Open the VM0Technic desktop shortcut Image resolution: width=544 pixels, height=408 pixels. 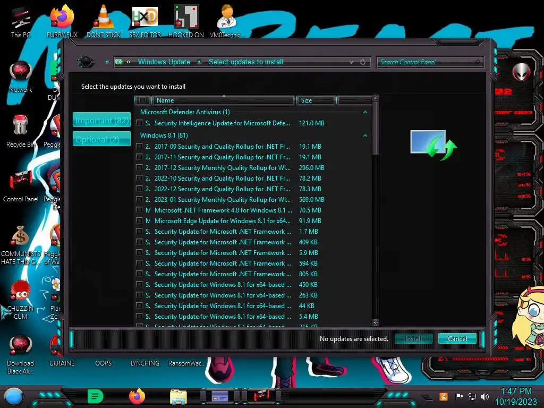[x=227, y=21]
